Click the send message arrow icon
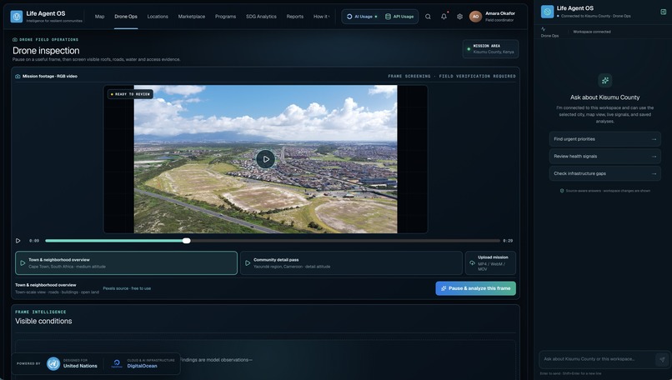This screenshot has height=380, width=672. [x=662, y=359]
